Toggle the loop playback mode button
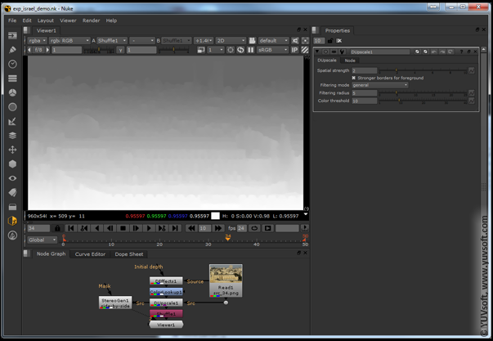The width and height of the screenshot is (493, 341). pos(254,228)
